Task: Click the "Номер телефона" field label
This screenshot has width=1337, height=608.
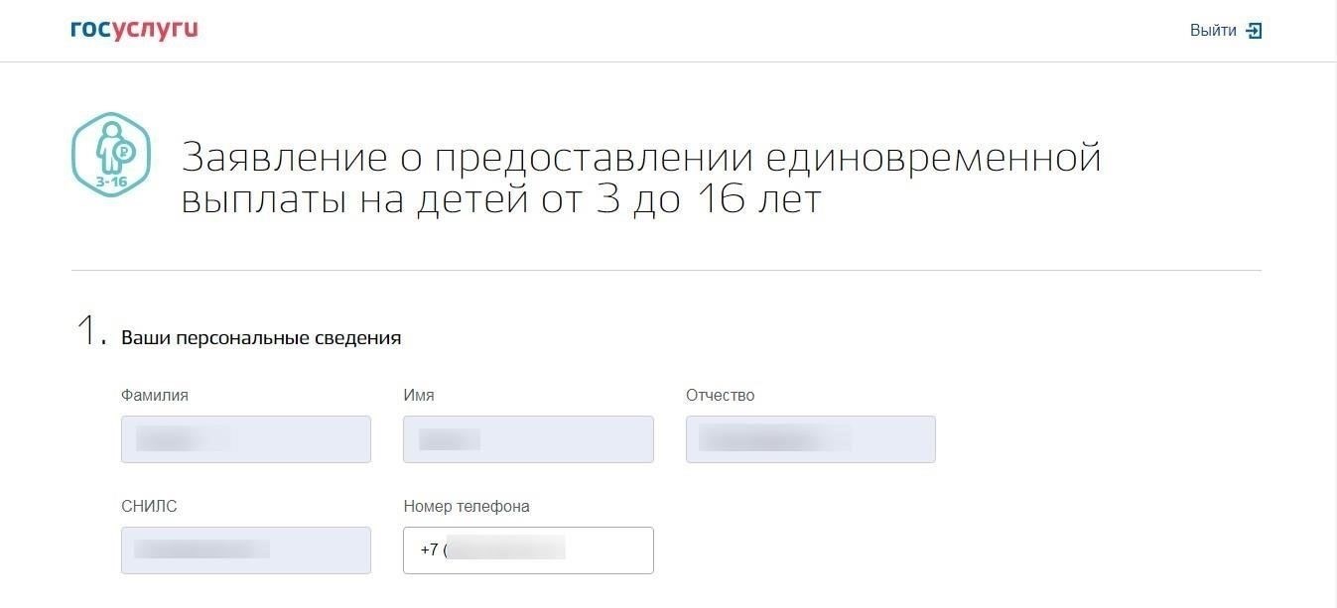Action: coord(466,507)
